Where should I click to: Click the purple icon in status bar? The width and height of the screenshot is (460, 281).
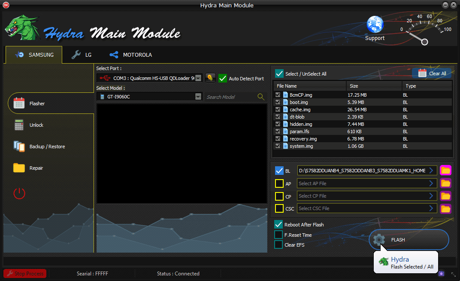(441, 274)
